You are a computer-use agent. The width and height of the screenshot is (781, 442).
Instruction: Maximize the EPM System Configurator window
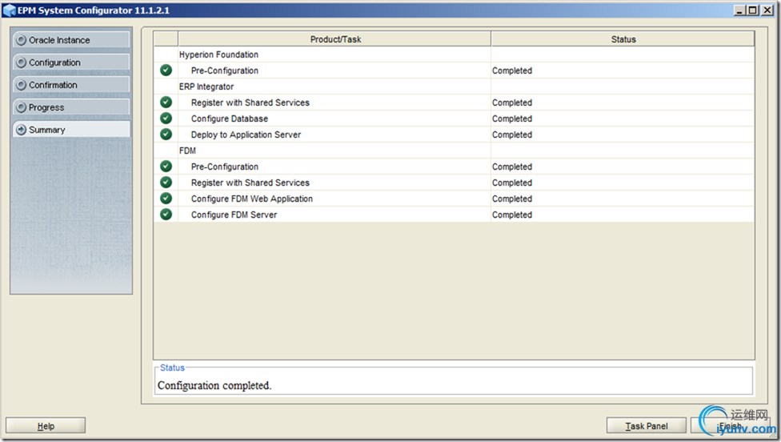(x=753, y=10)
